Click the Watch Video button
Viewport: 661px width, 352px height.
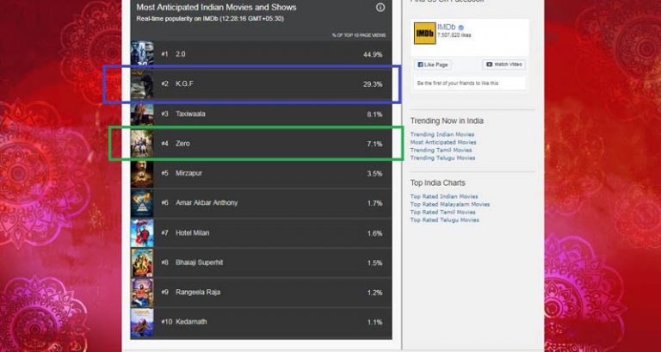(x=503, y=65)
